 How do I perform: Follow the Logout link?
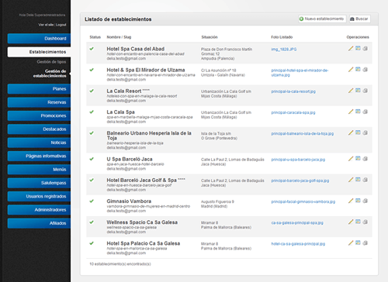pyautogui.click(x=61, y=25)
